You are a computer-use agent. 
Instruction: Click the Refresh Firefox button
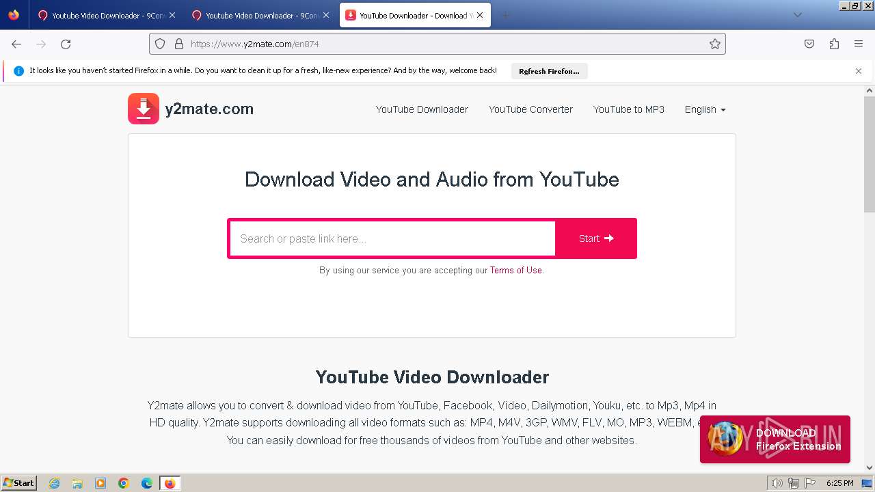coord(549,71)
